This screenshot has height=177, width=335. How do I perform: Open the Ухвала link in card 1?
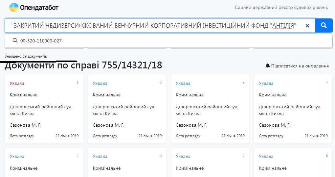click(17, 83)
